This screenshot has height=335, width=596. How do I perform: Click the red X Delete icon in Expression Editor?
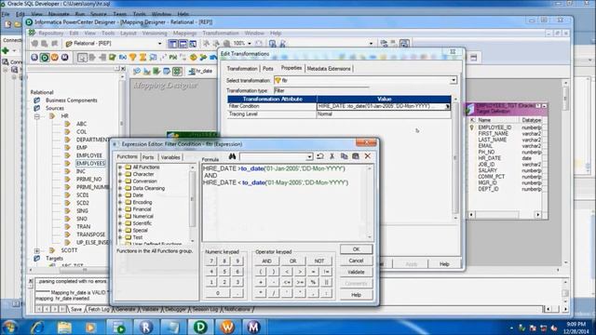point(368,156)
